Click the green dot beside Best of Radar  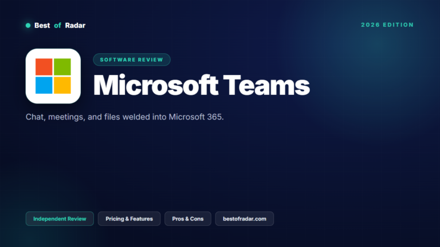28,26
